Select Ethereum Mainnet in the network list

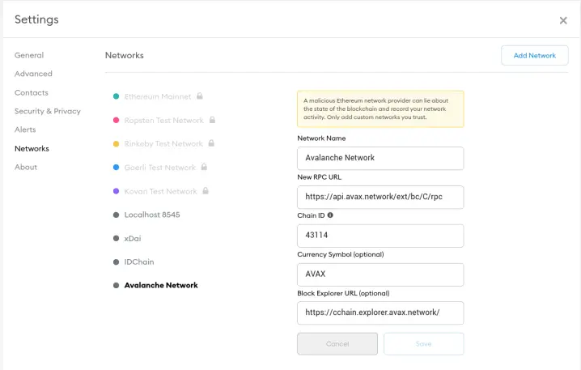tap(158, 96)
